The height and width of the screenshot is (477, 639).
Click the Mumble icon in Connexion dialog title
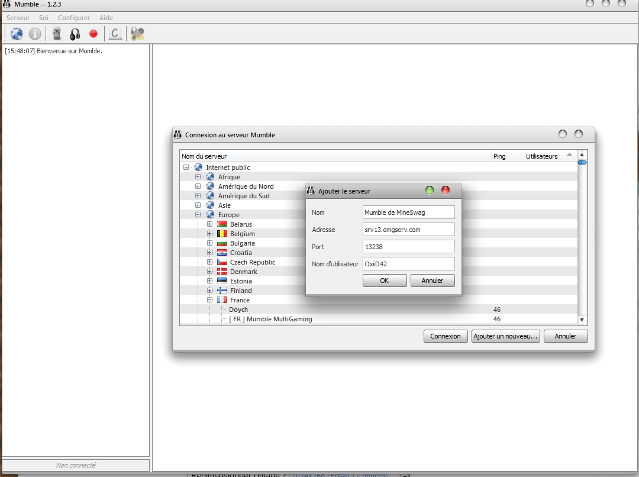click(177, 134)
